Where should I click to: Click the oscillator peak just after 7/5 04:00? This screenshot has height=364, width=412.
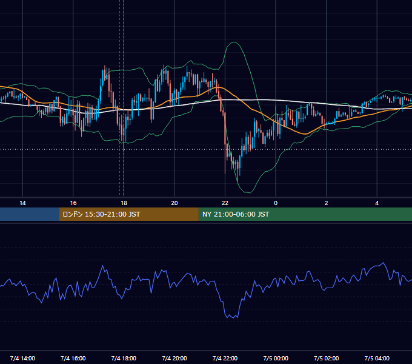[384, 263]
